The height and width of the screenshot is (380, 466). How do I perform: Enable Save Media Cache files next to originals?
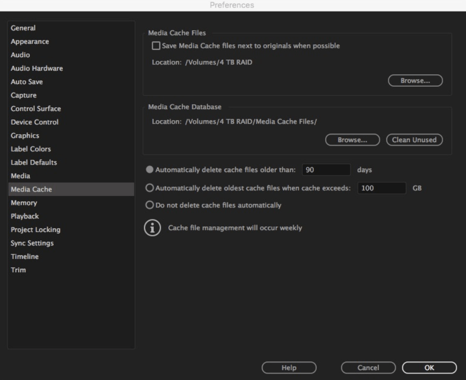pyautogui.click(x=156, y=46)
